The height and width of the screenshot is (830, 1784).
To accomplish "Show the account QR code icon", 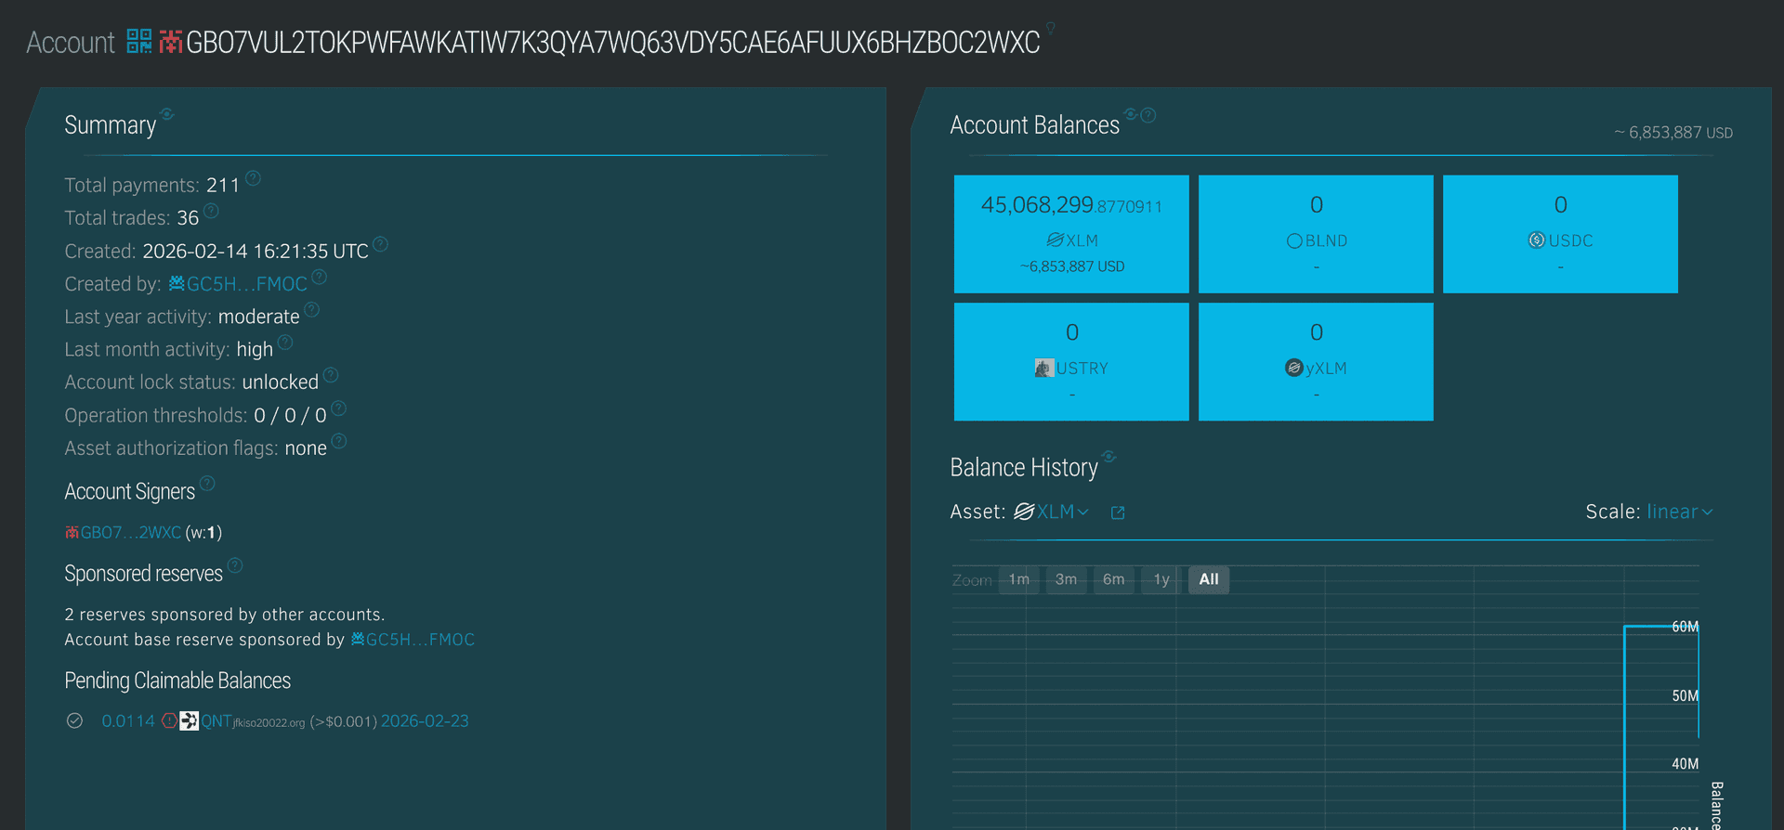I will [x=139, y=41].
